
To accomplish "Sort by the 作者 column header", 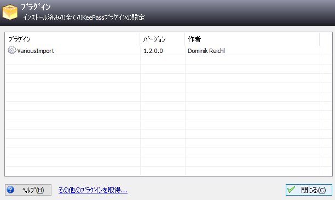I will point(252,39).
